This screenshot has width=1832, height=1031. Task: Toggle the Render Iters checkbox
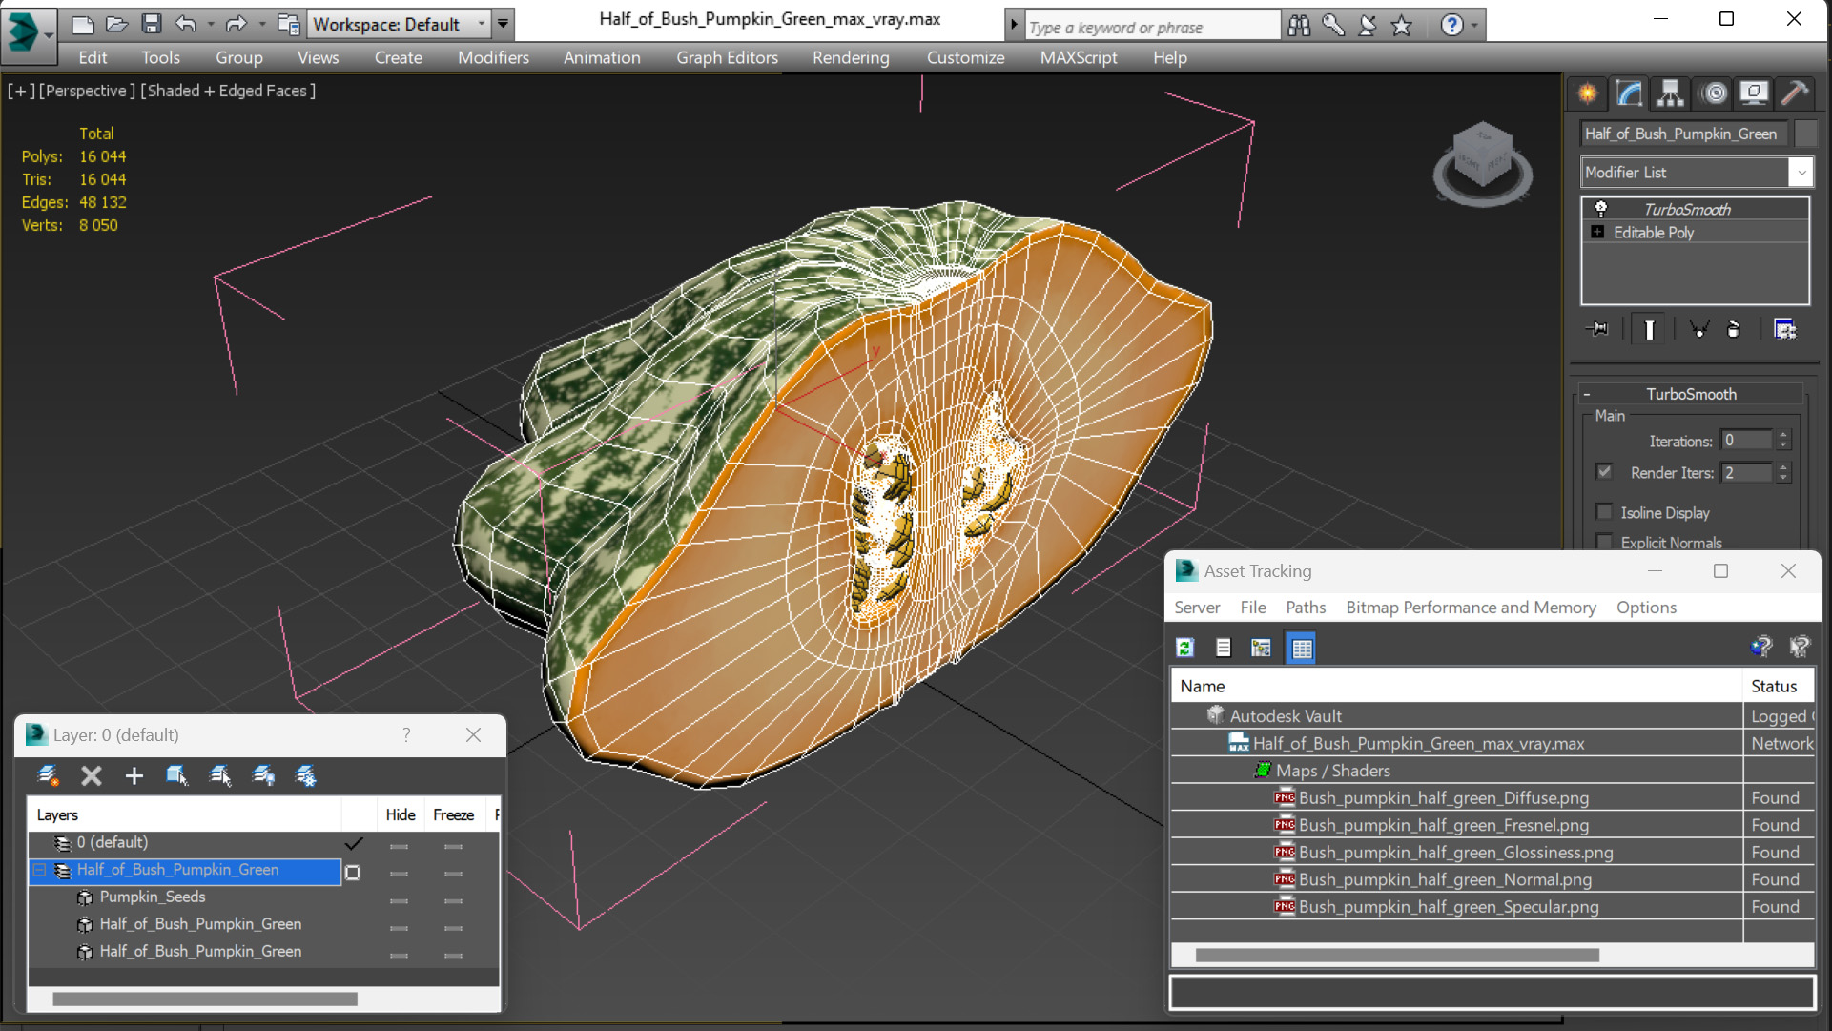coord(1605,472)
